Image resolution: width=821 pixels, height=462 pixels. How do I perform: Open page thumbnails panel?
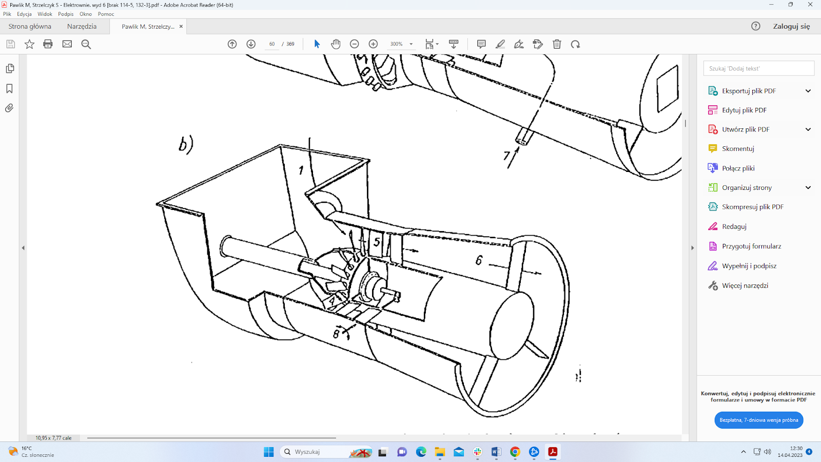tap(9, 69)
